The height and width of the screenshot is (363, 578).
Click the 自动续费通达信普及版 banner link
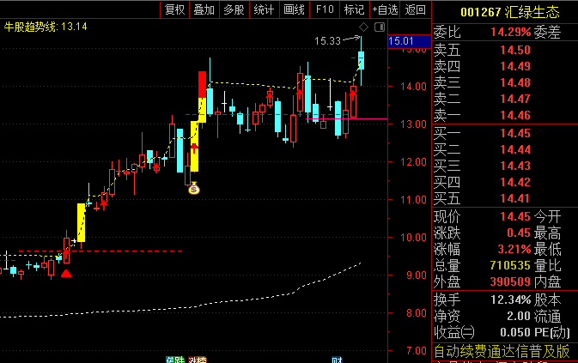coord(502,352)
